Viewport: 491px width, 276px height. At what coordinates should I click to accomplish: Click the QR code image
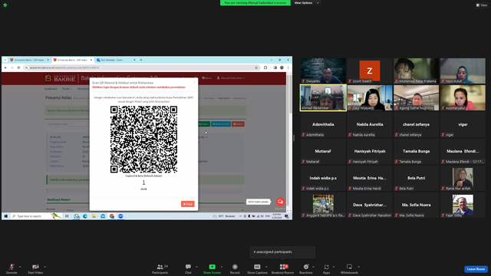[143, 140]
